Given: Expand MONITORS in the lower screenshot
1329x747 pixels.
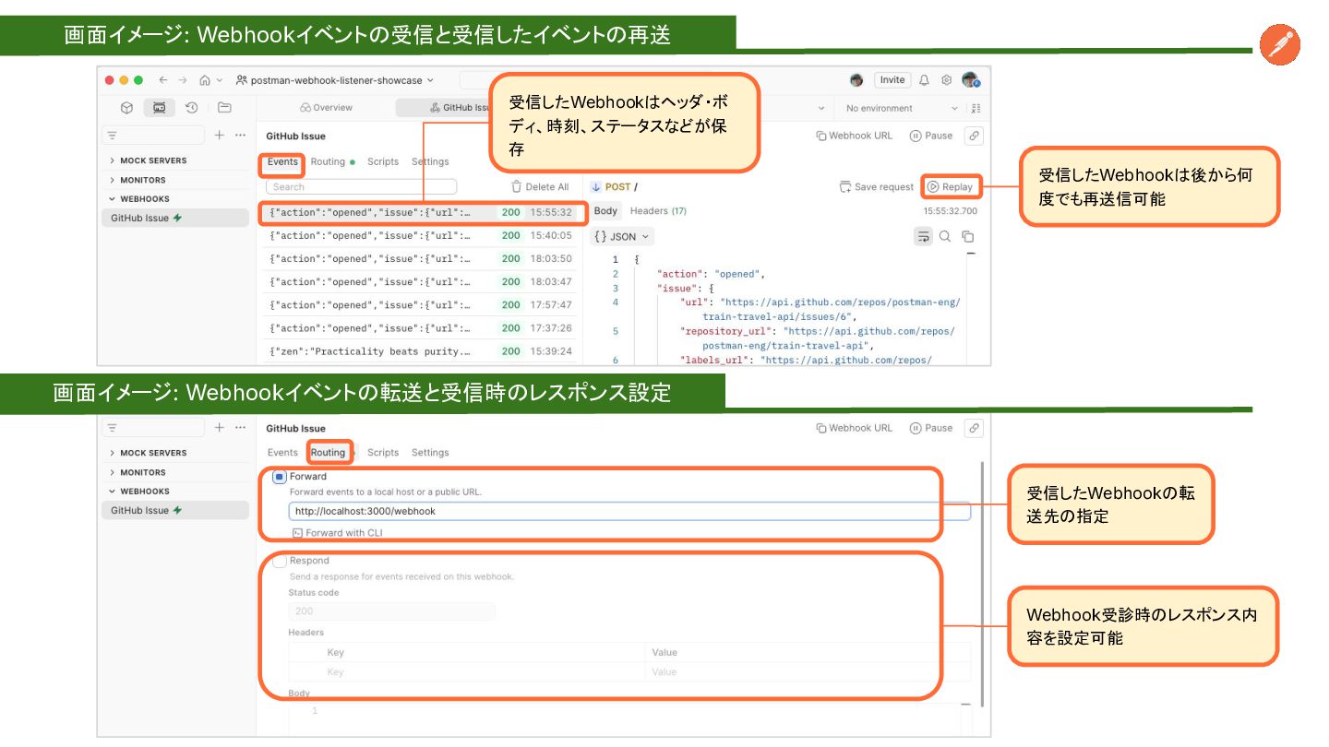Looking at the screenshot, I should 138,472.
